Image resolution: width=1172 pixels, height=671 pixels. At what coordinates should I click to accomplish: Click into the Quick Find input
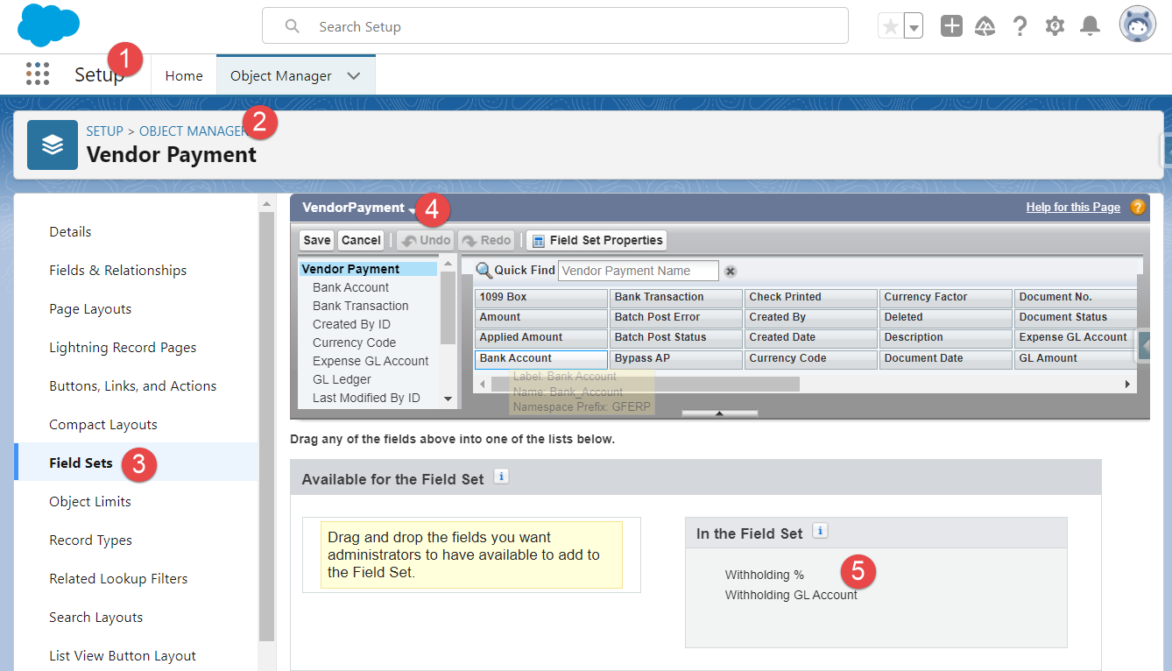[638, 271]
